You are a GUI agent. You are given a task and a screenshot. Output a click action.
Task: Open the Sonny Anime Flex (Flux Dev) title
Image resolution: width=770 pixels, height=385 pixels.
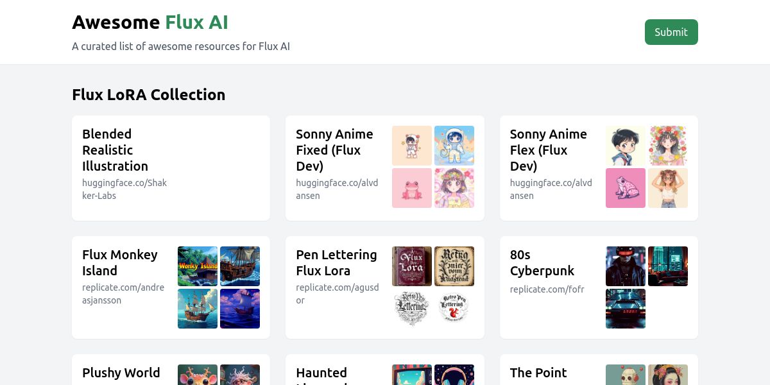[x=549, y=150]
